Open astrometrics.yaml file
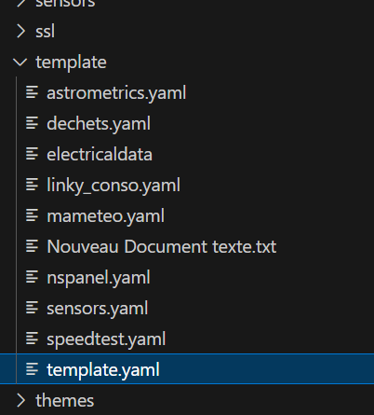Image resolution: width=374 pixels, height=415 pixels. (116, 92)
